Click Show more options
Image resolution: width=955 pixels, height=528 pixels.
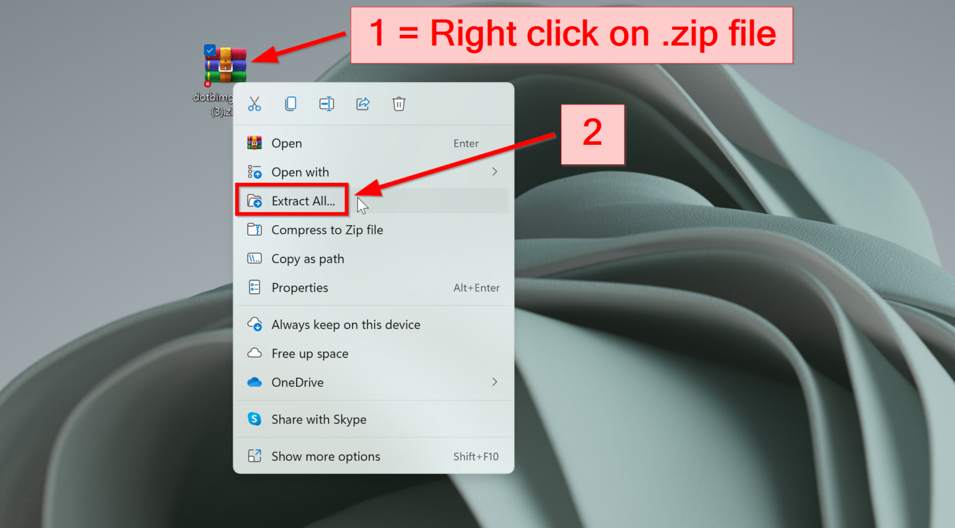325,456
